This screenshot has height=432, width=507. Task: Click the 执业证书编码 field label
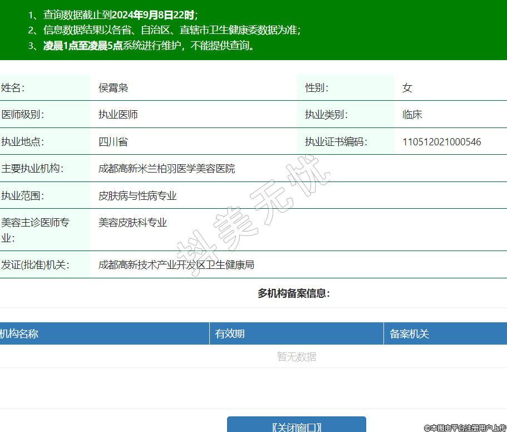point(336,142)
